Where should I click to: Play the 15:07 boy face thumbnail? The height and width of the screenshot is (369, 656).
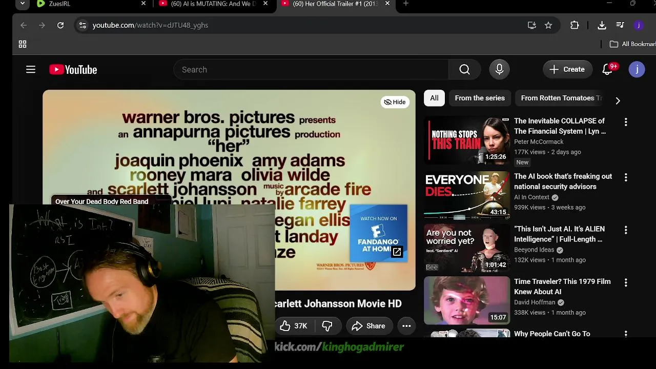coord(467,301)
